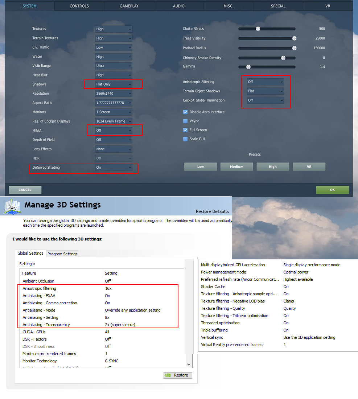This screenshot has width=358, height=399.
Task: Click the Gamma slider handle
Action: [x=248, y=67]
